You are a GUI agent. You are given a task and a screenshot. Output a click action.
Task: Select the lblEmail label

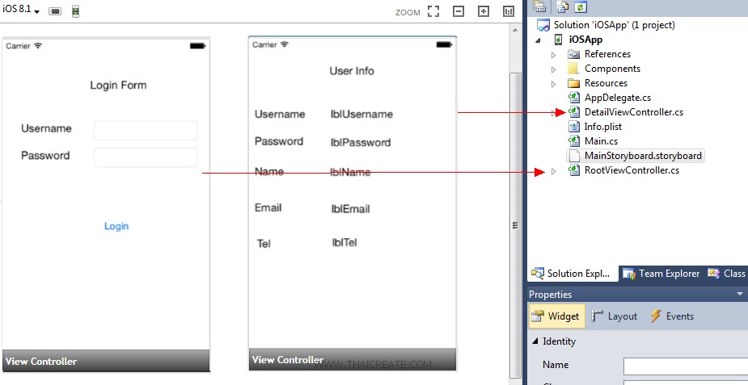pyautogui.click(x=351, y=209)
